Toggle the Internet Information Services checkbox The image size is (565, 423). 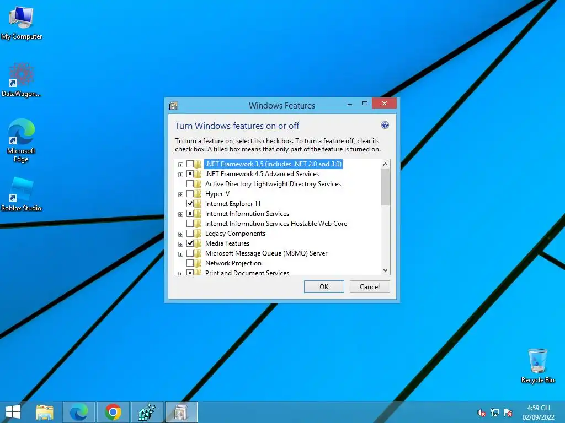point(190,214)
